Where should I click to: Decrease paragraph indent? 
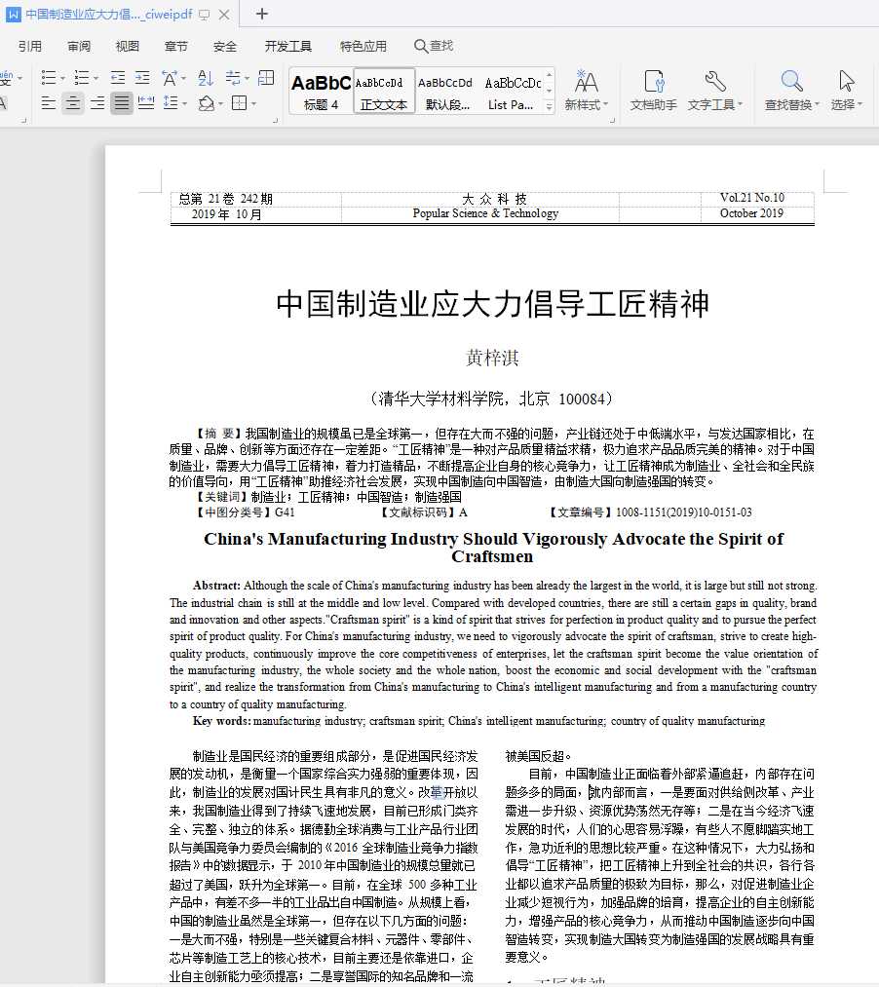click(x=118, y=77)
